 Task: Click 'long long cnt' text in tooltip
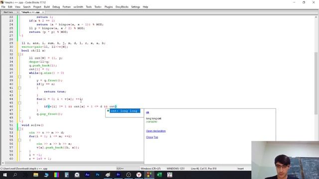click(x=154, y=118)
